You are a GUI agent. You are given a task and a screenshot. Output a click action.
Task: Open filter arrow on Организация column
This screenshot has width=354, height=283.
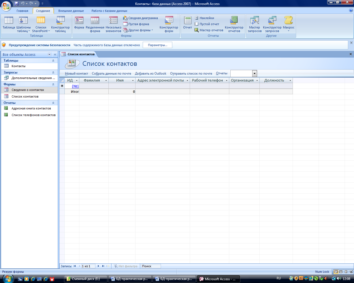(x=257, y=80)
